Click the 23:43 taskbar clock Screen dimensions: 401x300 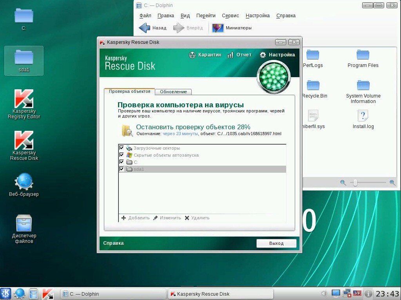387,294
